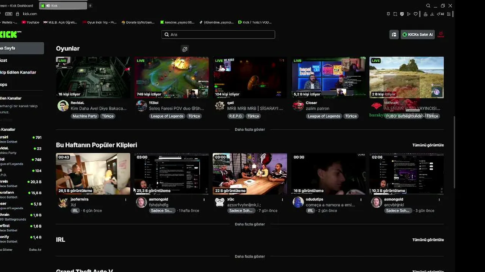This screenshot has height=272, width=485.
Task: Open the browser downloads icon
Action: point(432,14)
